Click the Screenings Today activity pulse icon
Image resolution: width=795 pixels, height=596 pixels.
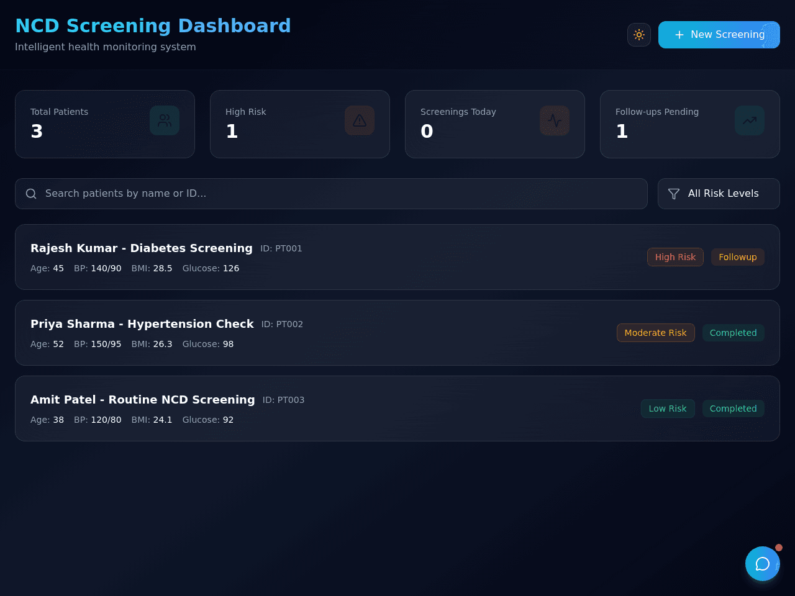click(555, 120)
